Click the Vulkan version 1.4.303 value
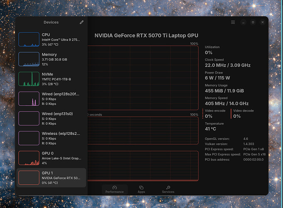This screenshot has width=283, height=208. 249,144
